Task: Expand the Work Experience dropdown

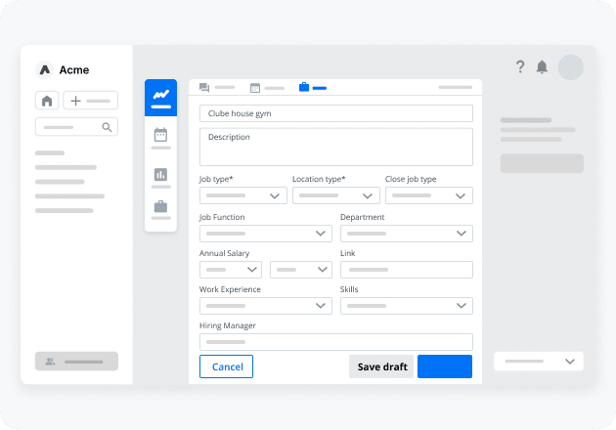Action: (266, 306)
